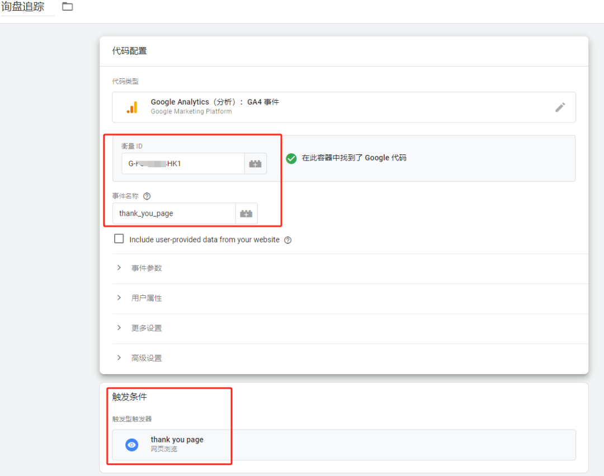Viewport: 604px width, 476px height.
Task: Open variable picker beside the thank_you_page field
Action: pyautogui.click(x=246, y=213)
